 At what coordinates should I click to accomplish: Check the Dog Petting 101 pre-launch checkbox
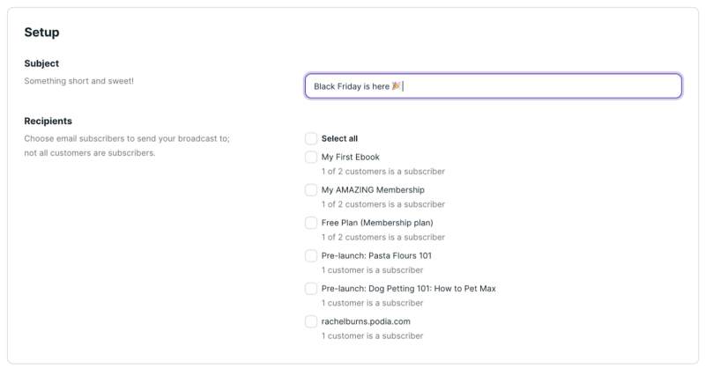click(311, 288)
